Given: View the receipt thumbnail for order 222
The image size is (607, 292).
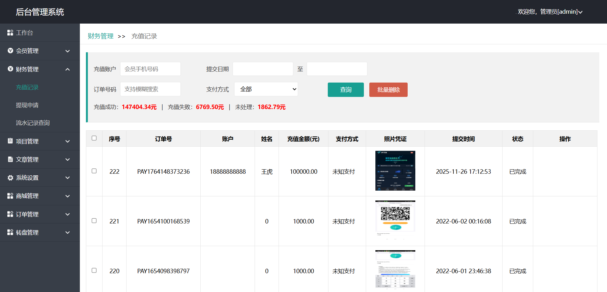Looking at the screenshot, I should coord(395,171).
